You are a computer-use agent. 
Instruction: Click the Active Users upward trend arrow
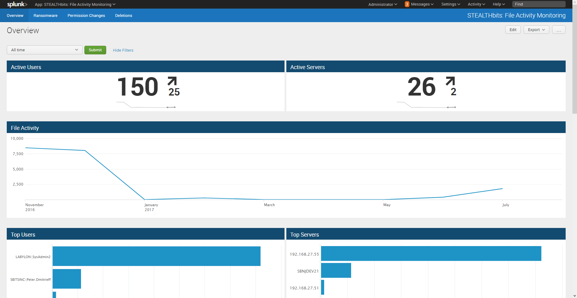[172, 81]
